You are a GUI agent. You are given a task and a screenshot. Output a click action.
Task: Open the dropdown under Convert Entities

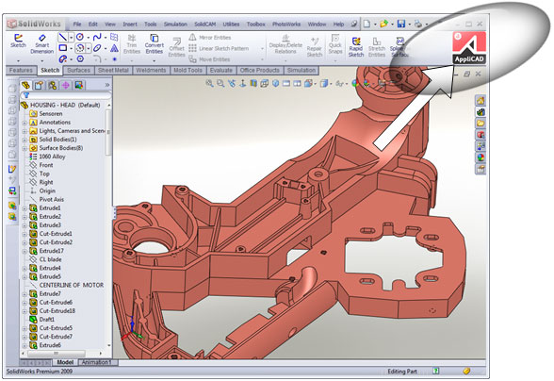pyautogui.click(x=155, y=61)
